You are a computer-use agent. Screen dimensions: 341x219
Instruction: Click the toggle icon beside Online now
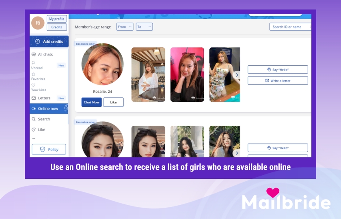click(34, 109)
